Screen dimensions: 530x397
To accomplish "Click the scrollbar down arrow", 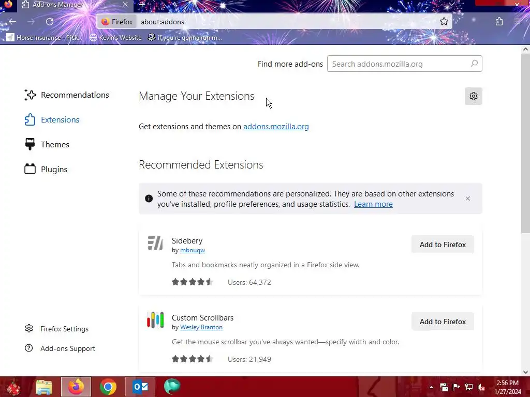I will 525,372.
